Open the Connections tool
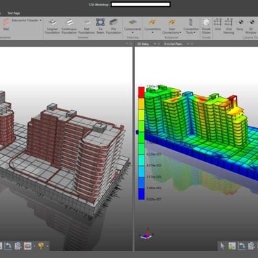 point(153,25)
